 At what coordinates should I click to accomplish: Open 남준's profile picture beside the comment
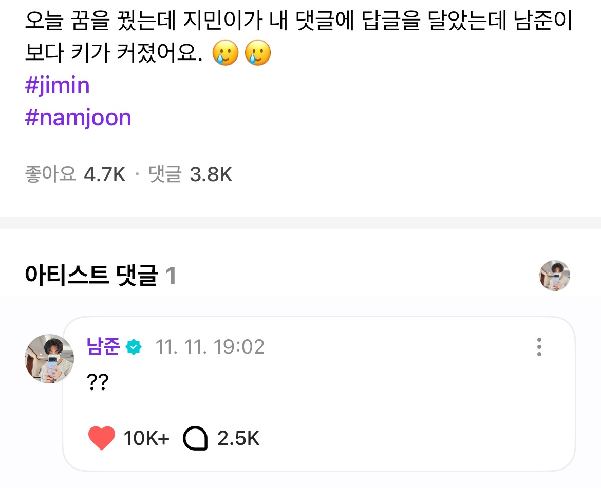[49, 359]
